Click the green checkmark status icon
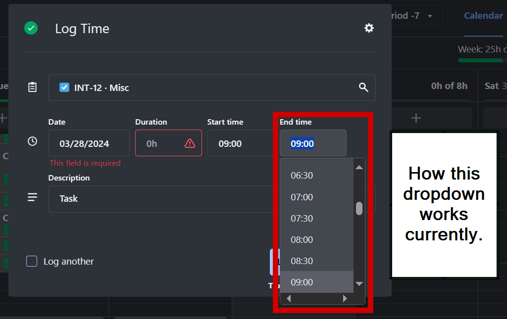Viewport: 507px width, 319px height. 31,28
